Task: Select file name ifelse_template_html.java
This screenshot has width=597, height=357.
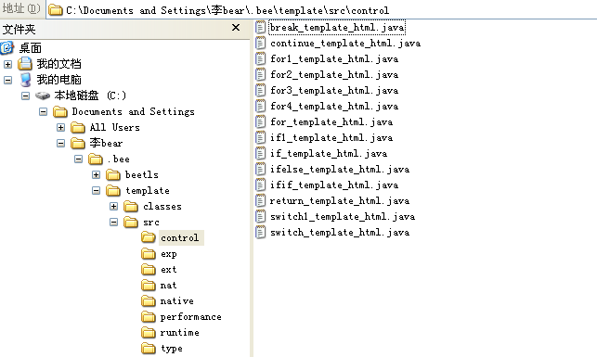Action: [340, 169]
